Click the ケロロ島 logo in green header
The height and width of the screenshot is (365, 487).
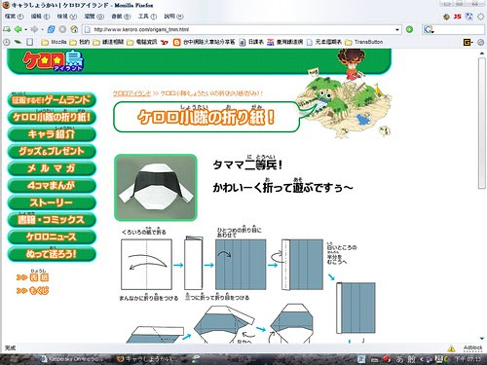[54, 60]
